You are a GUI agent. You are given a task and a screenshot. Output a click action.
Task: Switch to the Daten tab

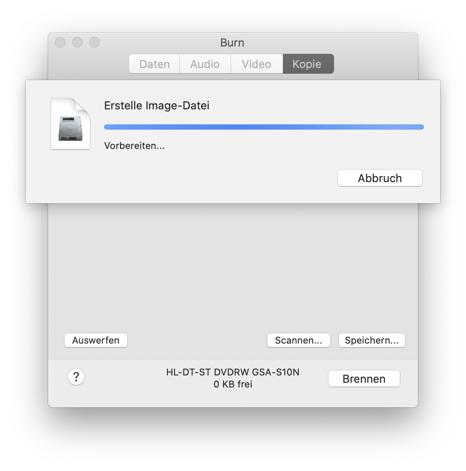154,64
